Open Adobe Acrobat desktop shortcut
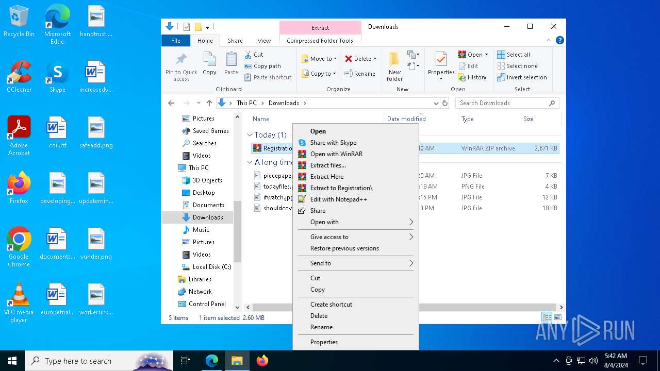 (19, 136)
